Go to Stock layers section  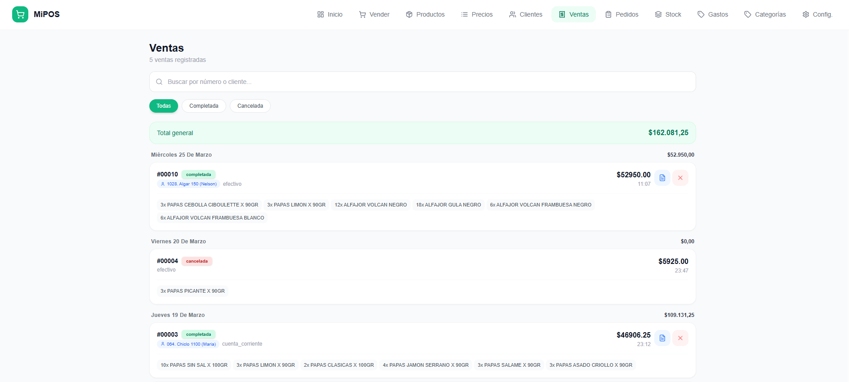pyautogui.click(x=668, y=14)
